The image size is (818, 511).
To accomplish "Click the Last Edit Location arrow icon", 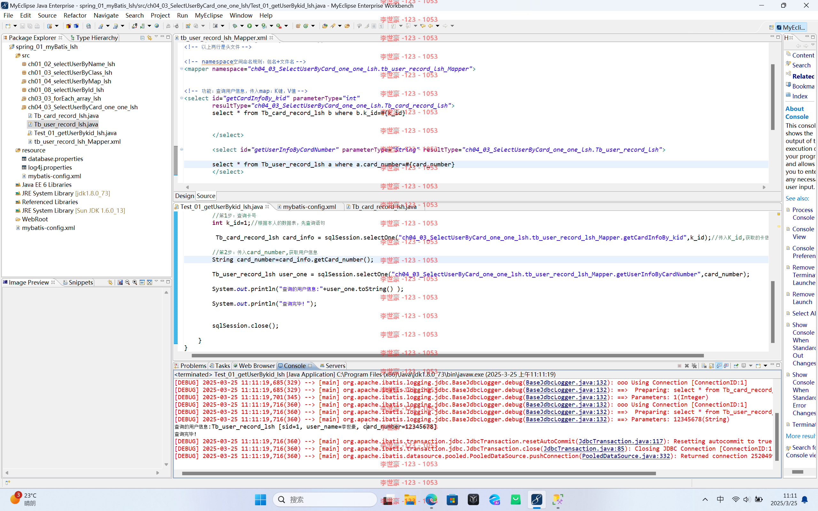I will (423, 26).
